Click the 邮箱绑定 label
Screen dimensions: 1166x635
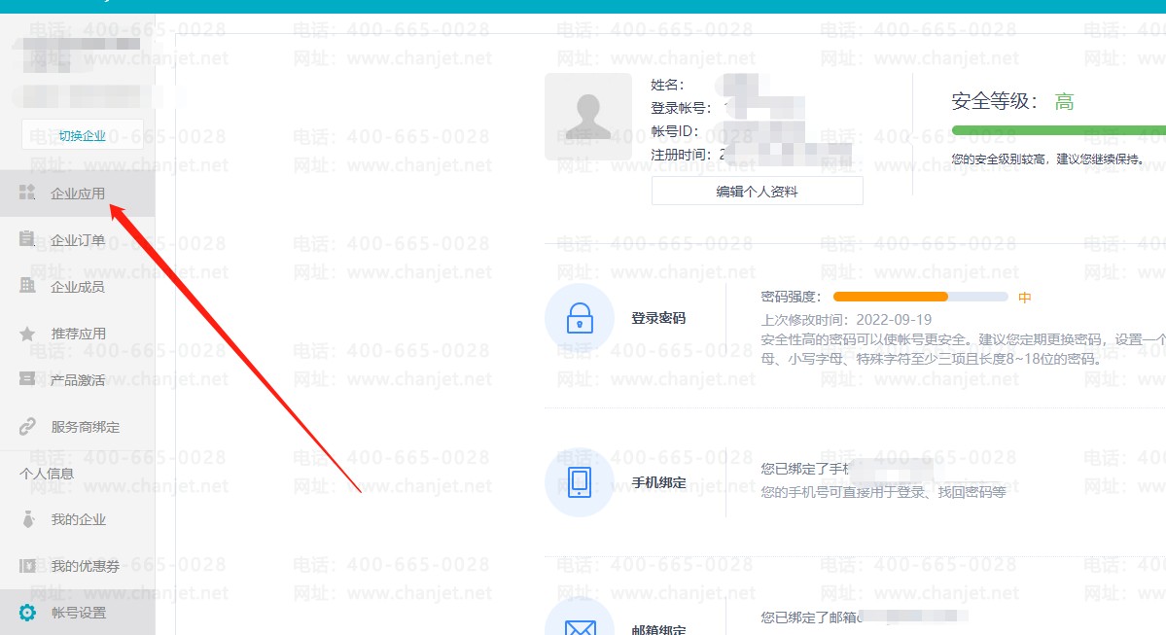658,629
